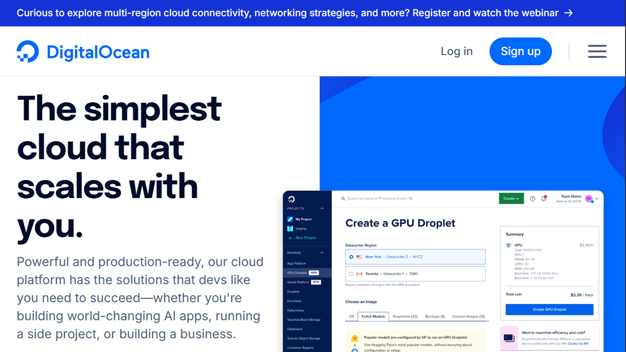Viewport: 626px width, 352px height.
Task: Click the Hugging Face emoji icon
Action: coord(354,338)
